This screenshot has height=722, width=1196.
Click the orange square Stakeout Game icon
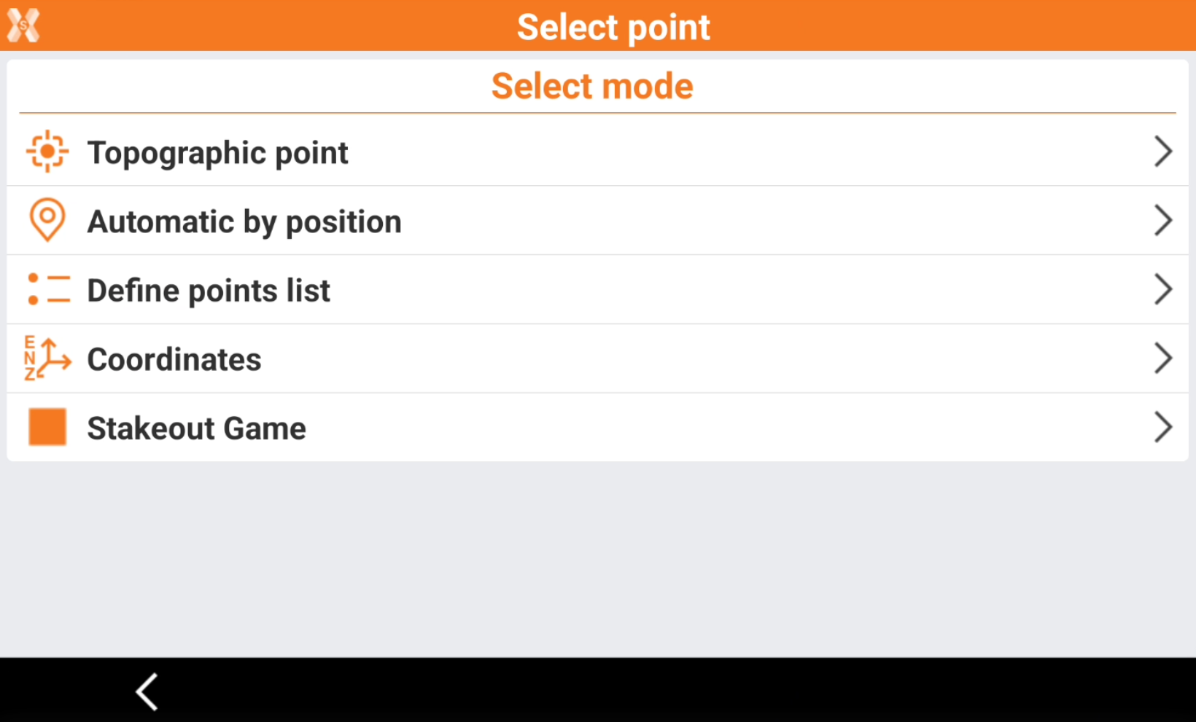[x=47, y=427]
